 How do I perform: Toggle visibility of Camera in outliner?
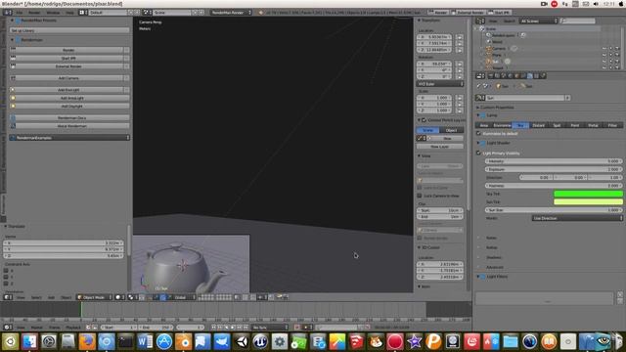[604, 48]
